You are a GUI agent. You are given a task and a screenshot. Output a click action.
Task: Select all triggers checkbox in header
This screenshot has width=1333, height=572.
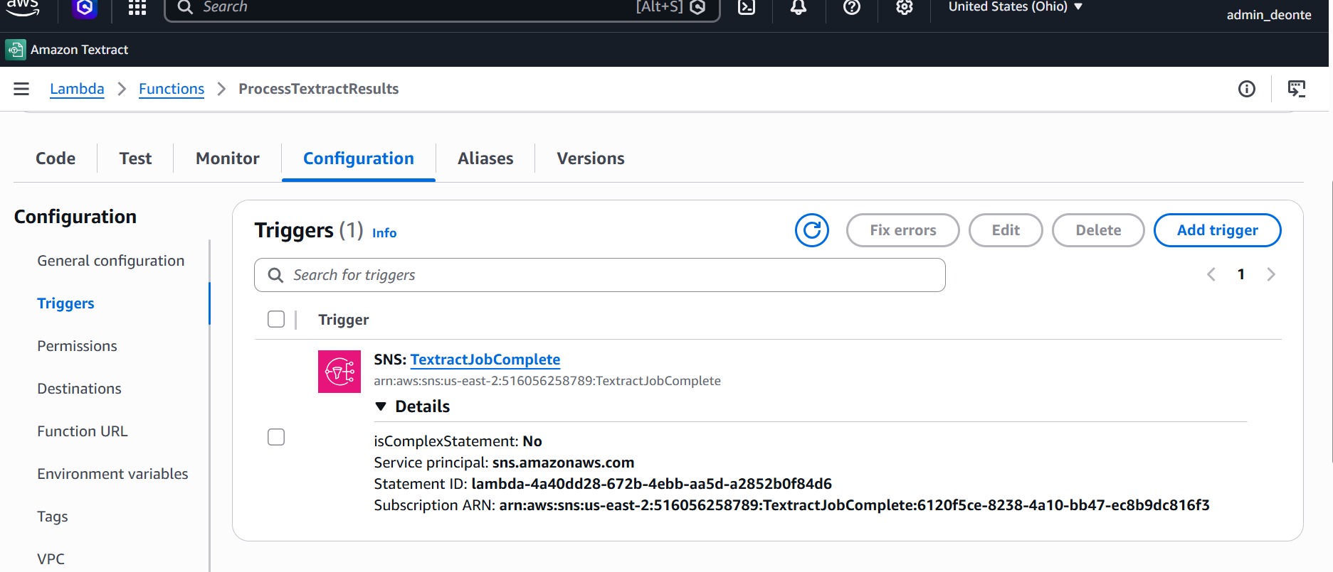(276, 319)
